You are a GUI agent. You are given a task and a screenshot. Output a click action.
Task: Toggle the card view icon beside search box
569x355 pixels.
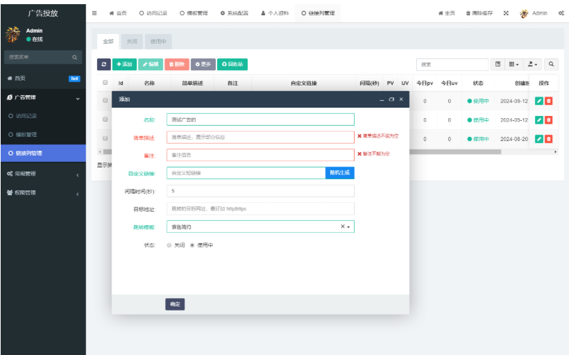point(498,65)
